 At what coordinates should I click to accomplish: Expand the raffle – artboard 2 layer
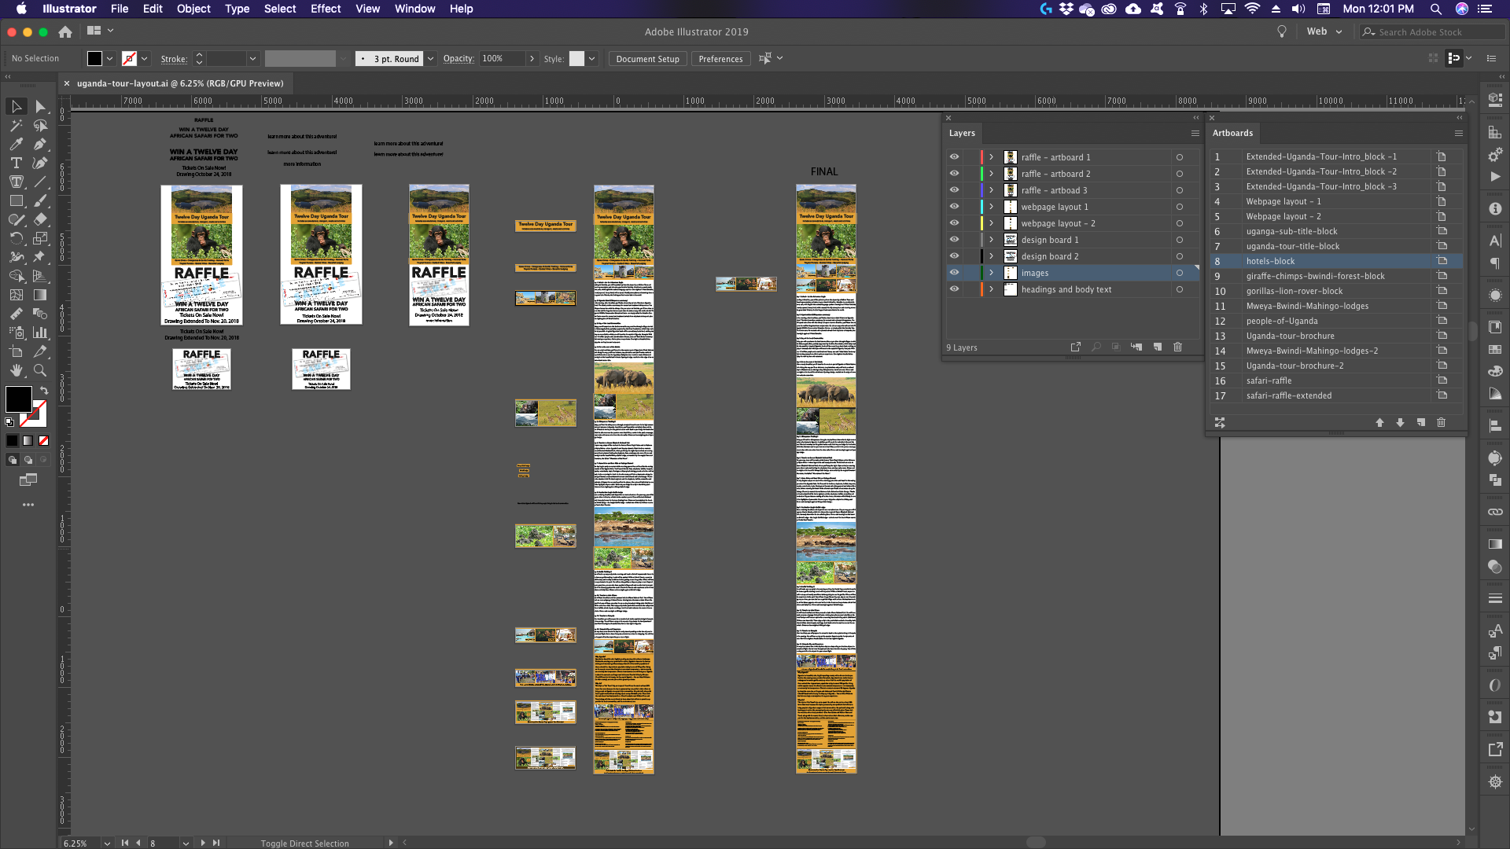(x=992, y=173)
